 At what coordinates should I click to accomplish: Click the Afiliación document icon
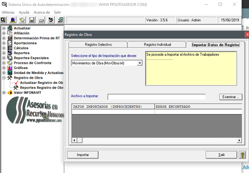coord(10,33)
